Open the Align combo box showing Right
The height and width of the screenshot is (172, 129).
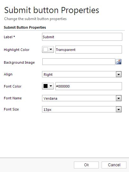(82, 74)
